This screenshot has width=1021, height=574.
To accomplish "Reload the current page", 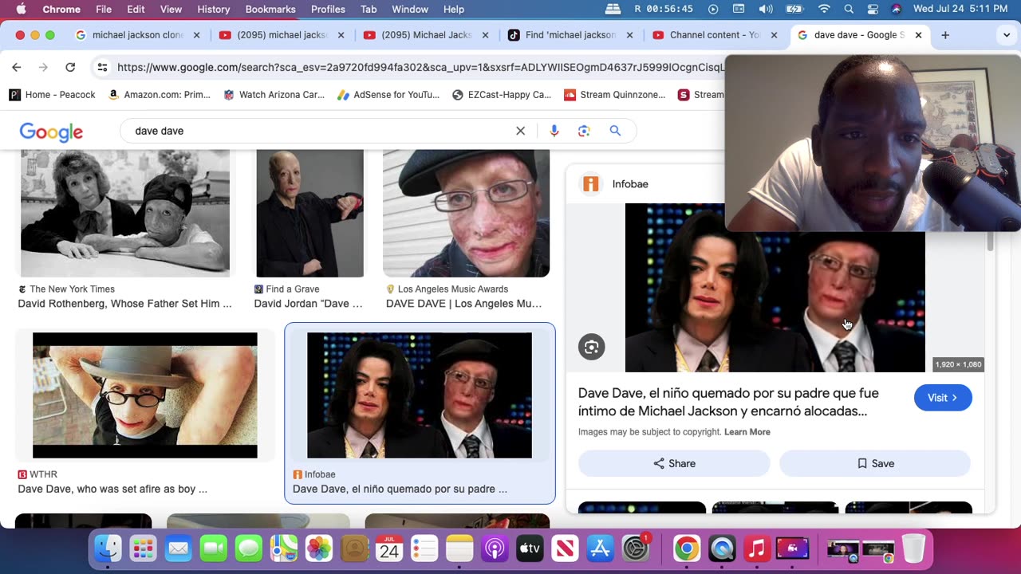I will click(70, 68).
